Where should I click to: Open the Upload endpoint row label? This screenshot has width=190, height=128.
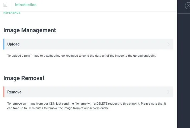(x=14, y=44)
